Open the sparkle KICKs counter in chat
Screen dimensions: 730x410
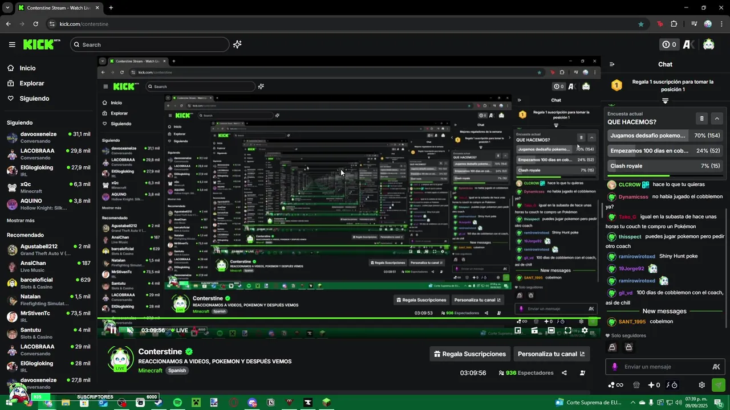click(654, 385)
